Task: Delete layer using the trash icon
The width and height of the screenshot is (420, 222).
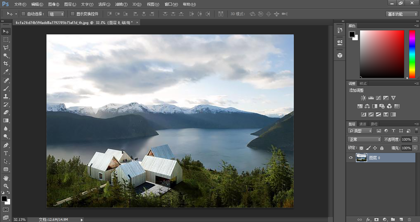Action: pos(409,219)
